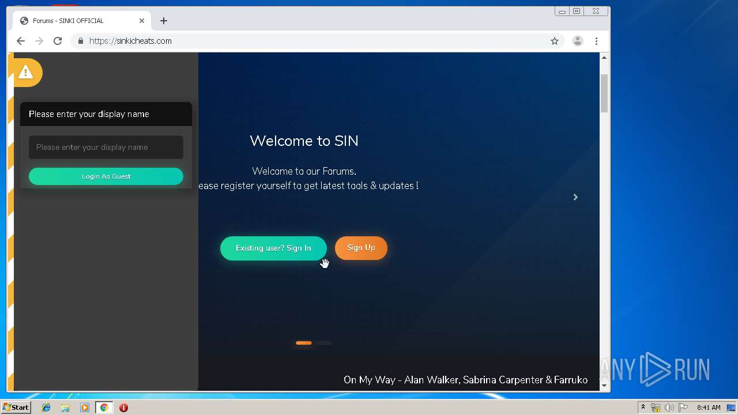Open the Windows Start menu
This screenshot has width=738, height=415.
(16, 408)
